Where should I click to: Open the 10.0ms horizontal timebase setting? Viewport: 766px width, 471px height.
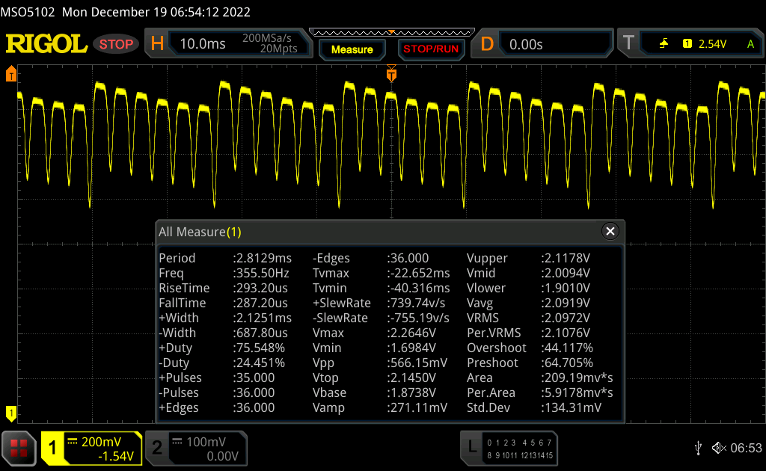pyautogui.click(x=203, y=44)
